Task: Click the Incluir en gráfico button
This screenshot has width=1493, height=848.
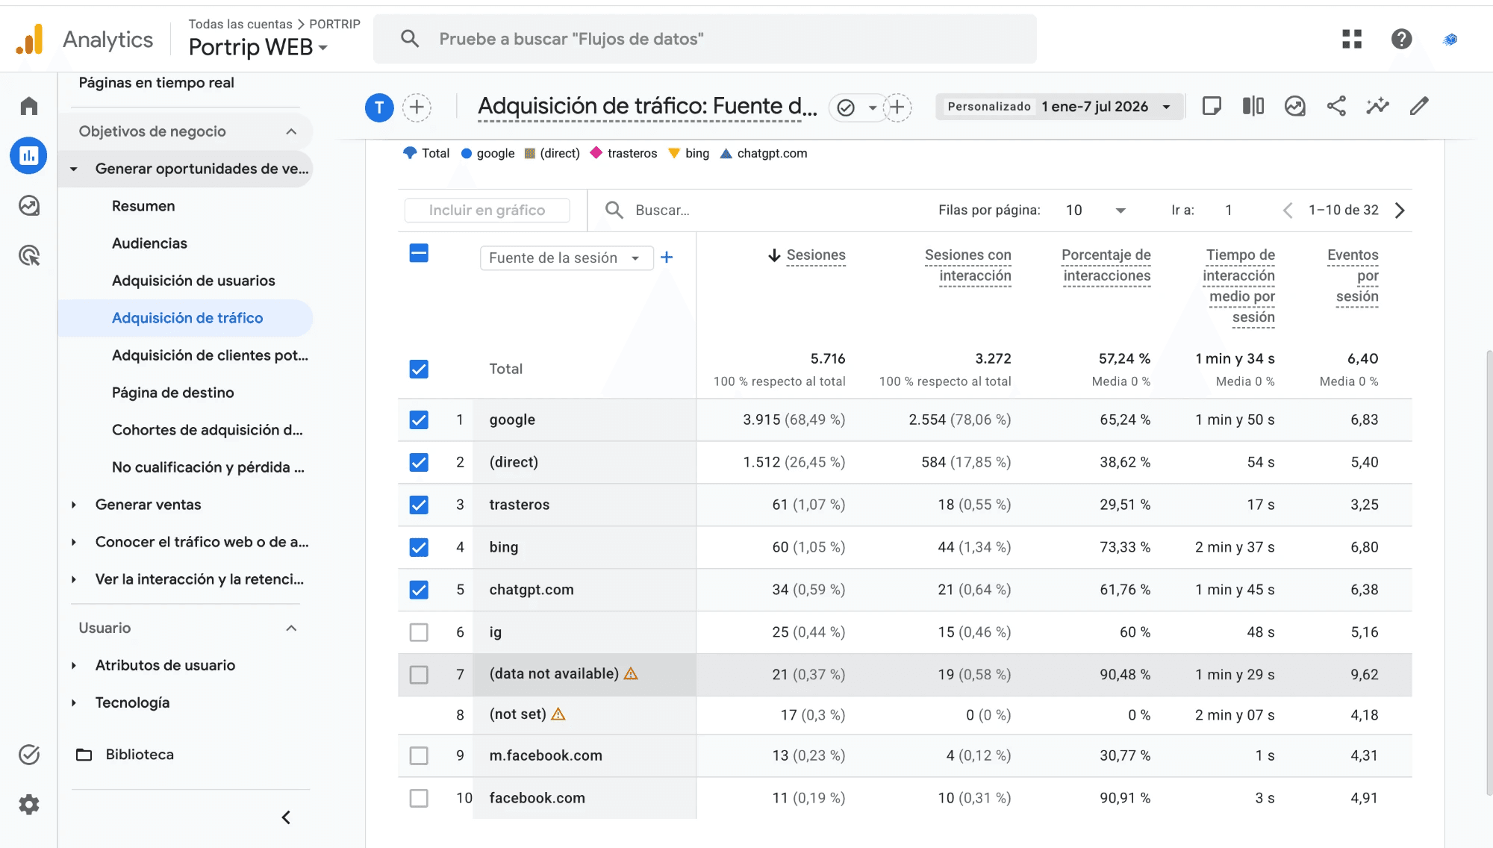Action: (487, 211)
